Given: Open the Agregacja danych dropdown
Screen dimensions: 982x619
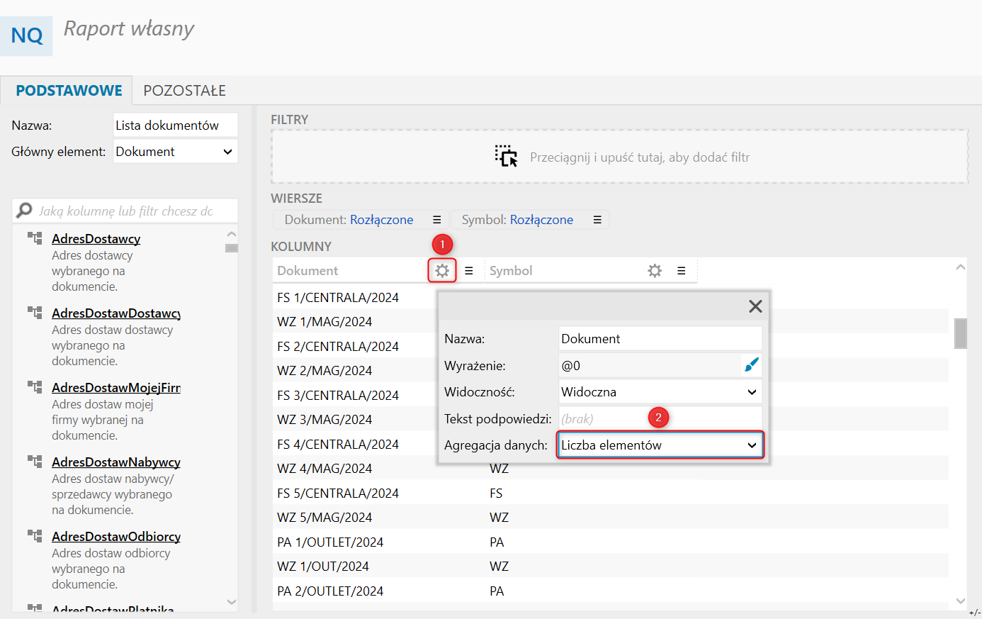Looking at the screenshot, I should click(x=660, y=445).
